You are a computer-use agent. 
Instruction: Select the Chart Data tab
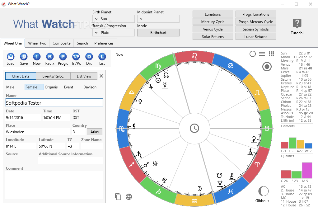point(21,76)
